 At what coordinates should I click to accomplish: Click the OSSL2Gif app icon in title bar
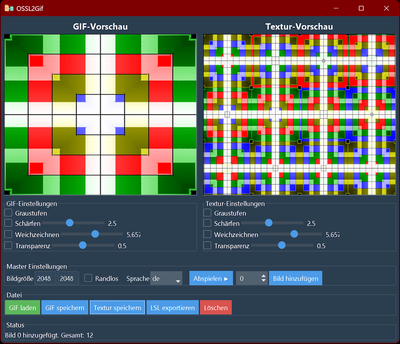click(x=9, y=8)
